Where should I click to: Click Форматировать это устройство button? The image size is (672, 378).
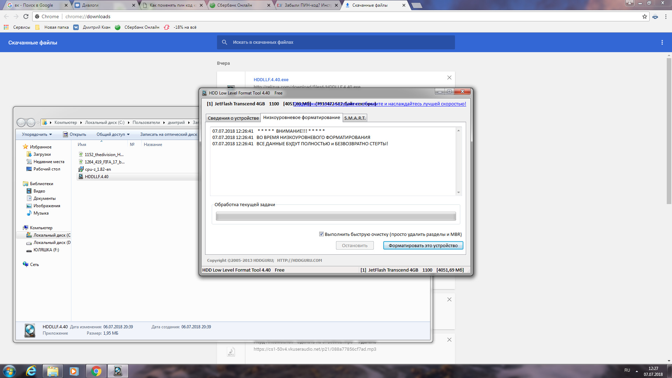[423, 245]
